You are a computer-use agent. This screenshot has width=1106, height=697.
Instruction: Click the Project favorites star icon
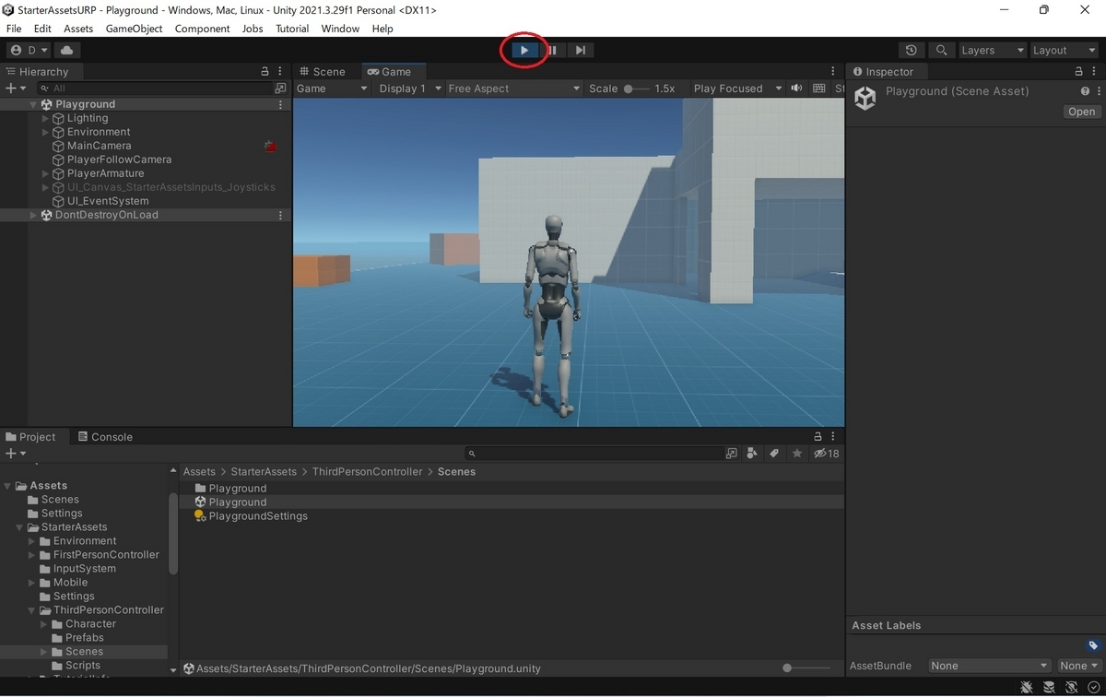pos(795,454)
